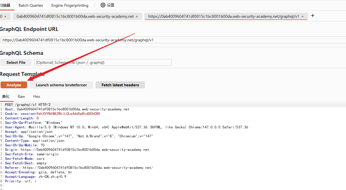
Task: Add a new tab with plus icon
Action: click(312, 16)
